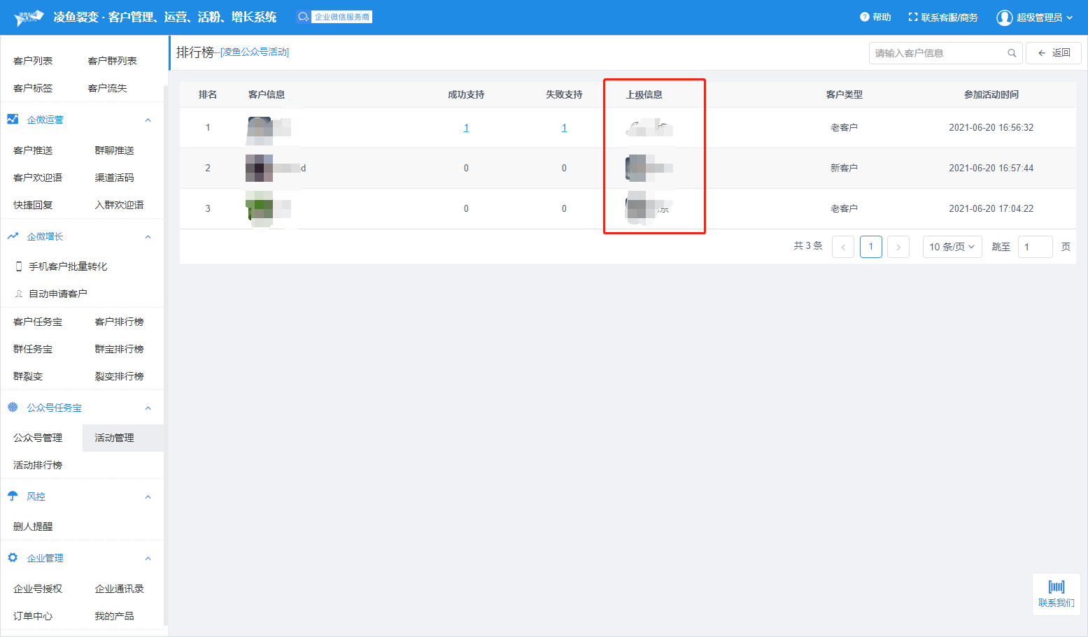The height and width of the screenshot is (637, 1088).
Task: Click the 风控 umbrella icon
Action: pyautogui.click(x=13, y=496)
